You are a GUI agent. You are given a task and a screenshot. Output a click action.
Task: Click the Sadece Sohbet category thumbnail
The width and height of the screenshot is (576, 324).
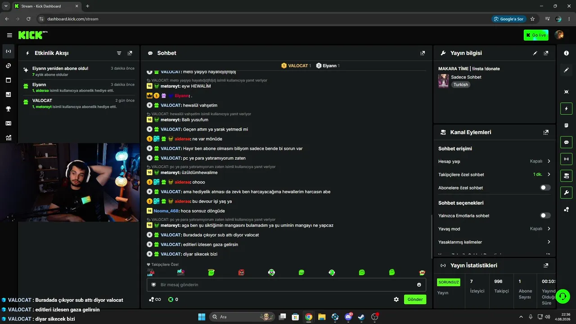coord(443,81)
